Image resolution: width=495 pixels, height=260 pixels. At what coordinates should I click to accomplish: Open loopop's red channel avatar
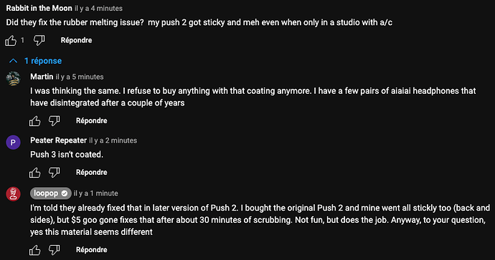pyautogui.click(x=13, y=194)
